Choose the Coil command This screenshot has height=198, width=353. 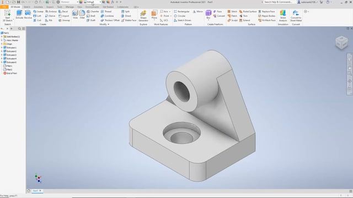click(38, 20)
